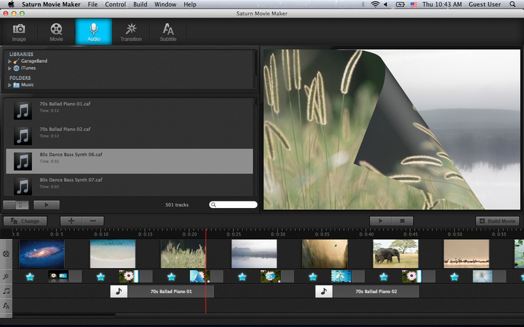The width and height of the screenshot is (524, 327).
Task: Focus the track search field
Action: click(233, 205)
